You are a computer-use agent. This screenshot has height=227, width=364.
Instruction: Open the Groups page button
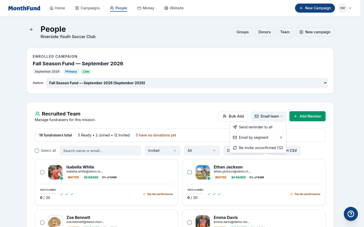(243, 32)
